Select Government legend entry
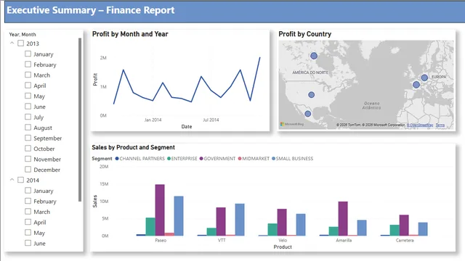465x261 pixels. pos(217,159)
